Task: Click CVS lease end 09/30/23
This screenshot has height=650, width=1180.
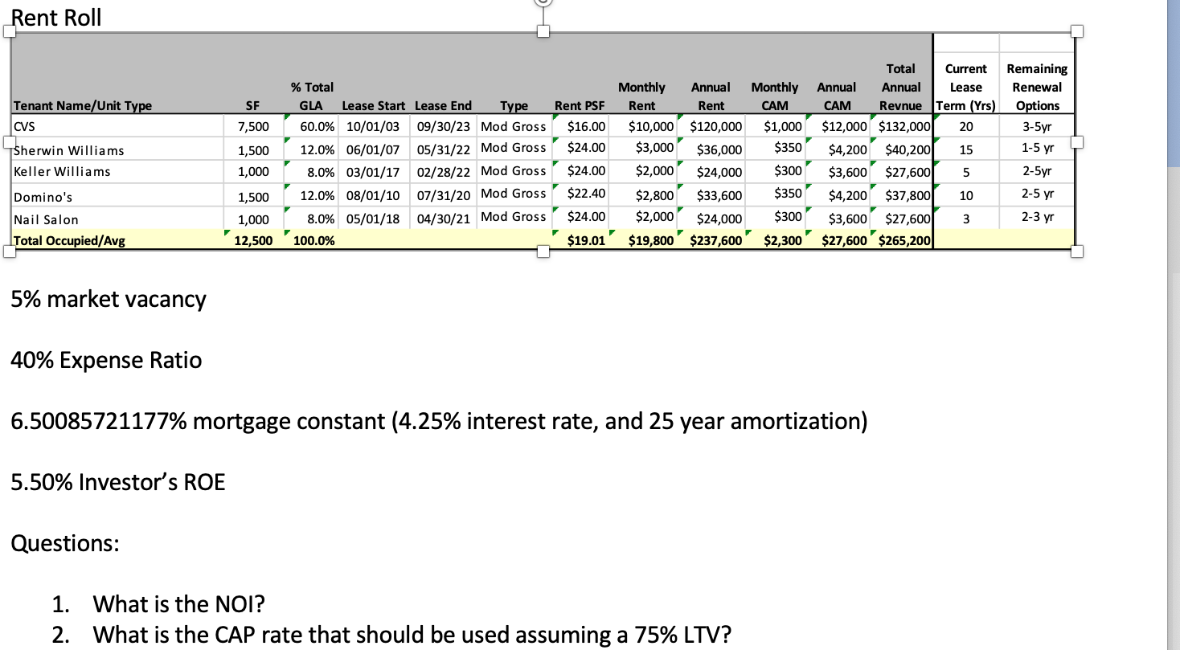Action: (x=442, y=127)
